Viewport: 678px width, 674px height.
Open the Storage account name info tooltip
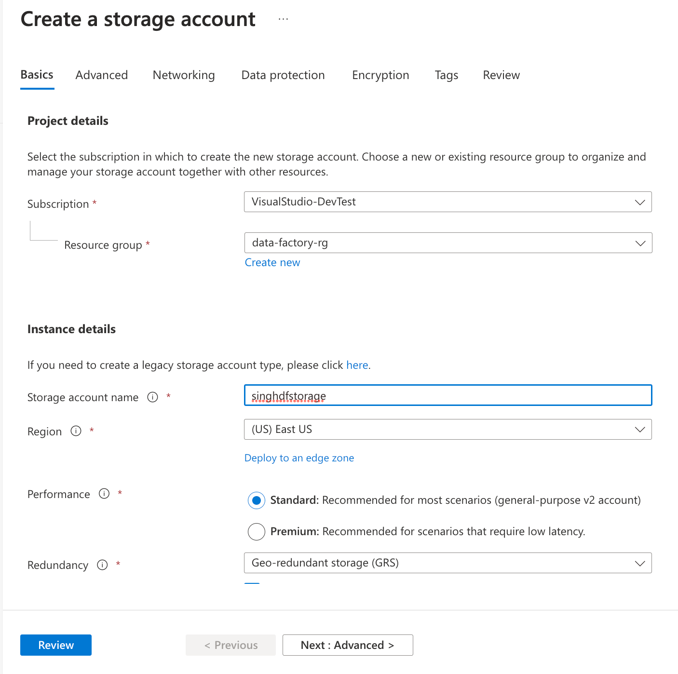(152, 397)
